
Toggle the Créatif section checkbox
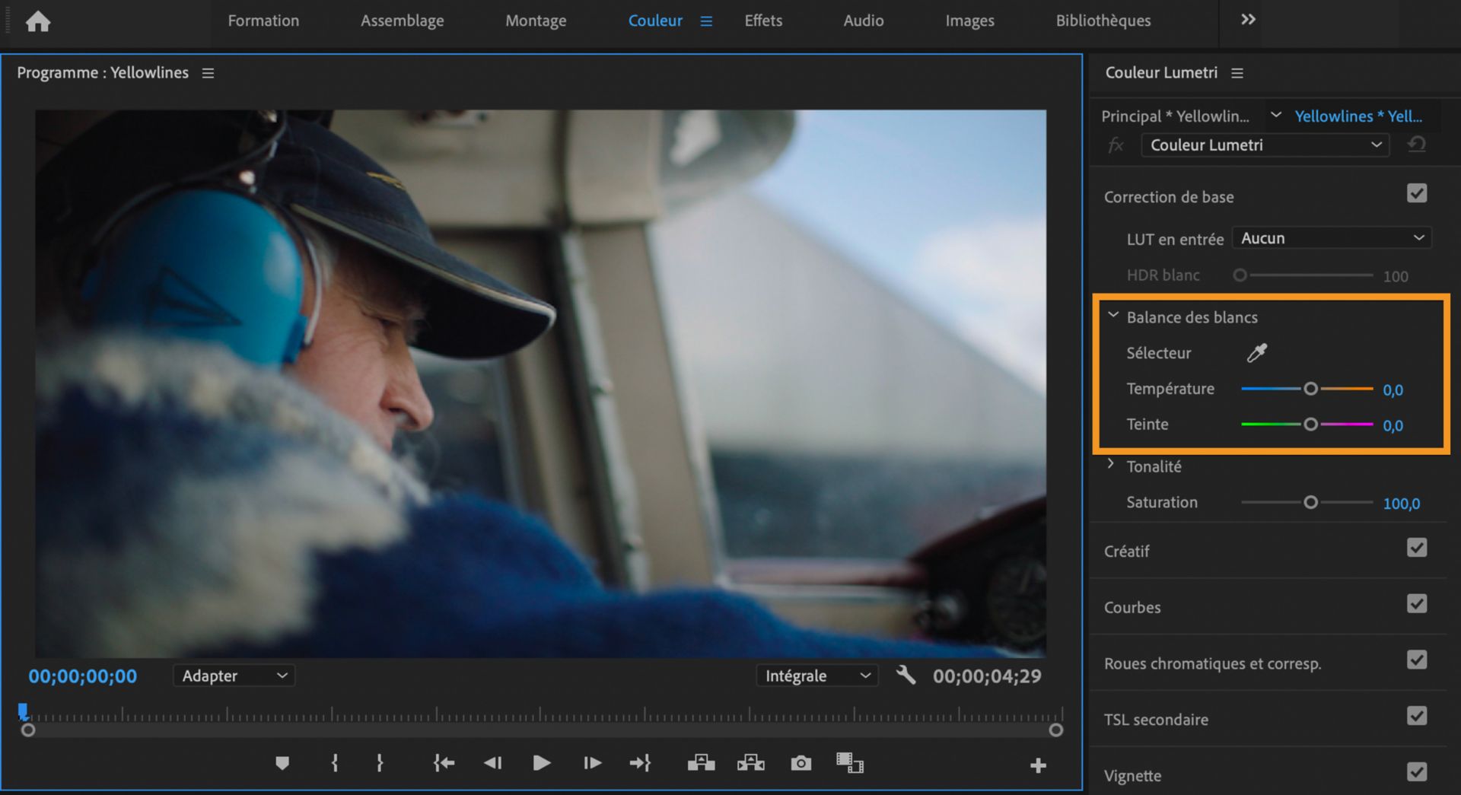point(1416,549)
